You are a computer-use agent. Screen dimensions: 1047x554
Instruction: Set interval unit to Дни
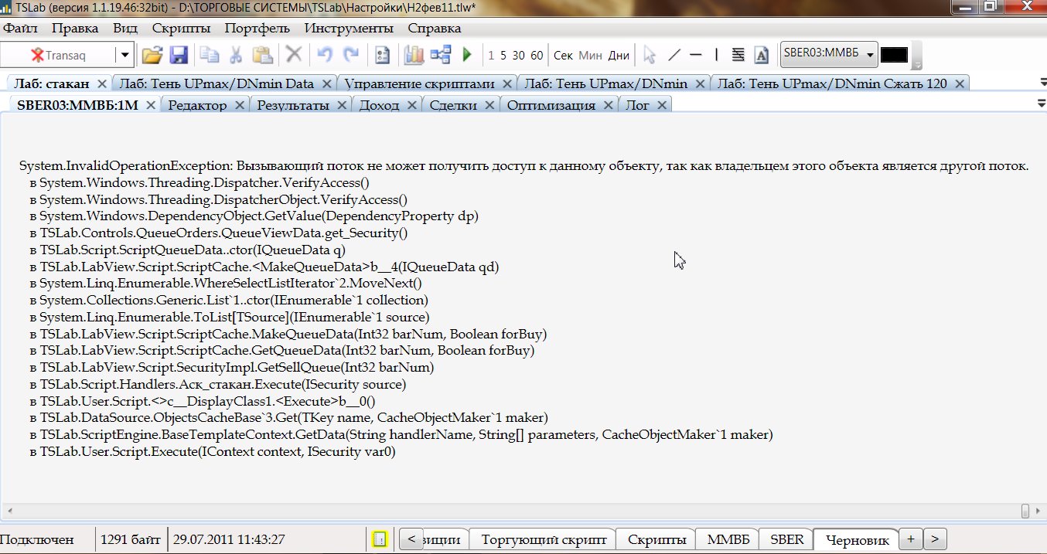pyautogui.click(x=619, y=55)
